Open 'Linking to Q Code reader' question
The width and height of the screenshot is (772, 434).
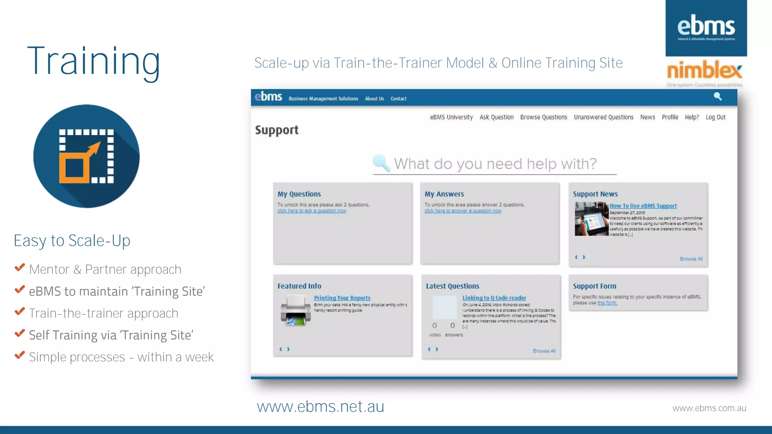pyautogui.click(x=494, y=298)
